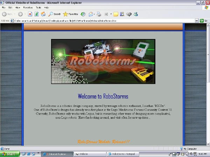Screen dimensions: 210x157
Task: Open the Search pane from toolbar
Action: coord(55,14)
